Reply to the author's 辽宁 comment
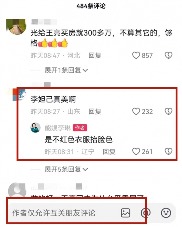The height and width of the screenshot is (227, 182). point(109,152)
